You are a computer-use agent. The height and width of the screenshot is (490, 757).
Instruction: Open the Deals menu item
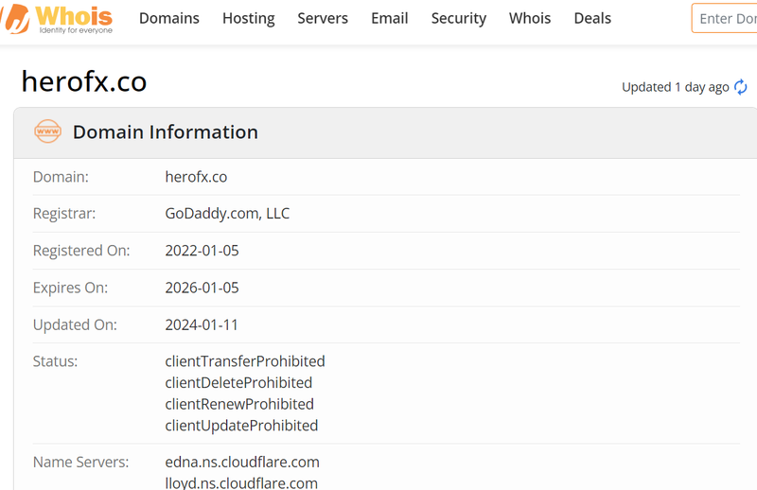pyautogui.click(x=592, y=18)
